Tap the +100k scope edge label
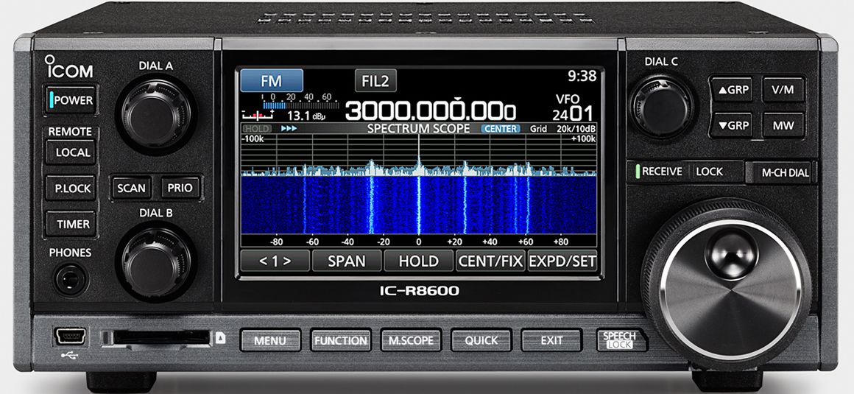Image resolution: width=854 pixels, height=394 pixels. pyautogui.click(x=583, y=139)
